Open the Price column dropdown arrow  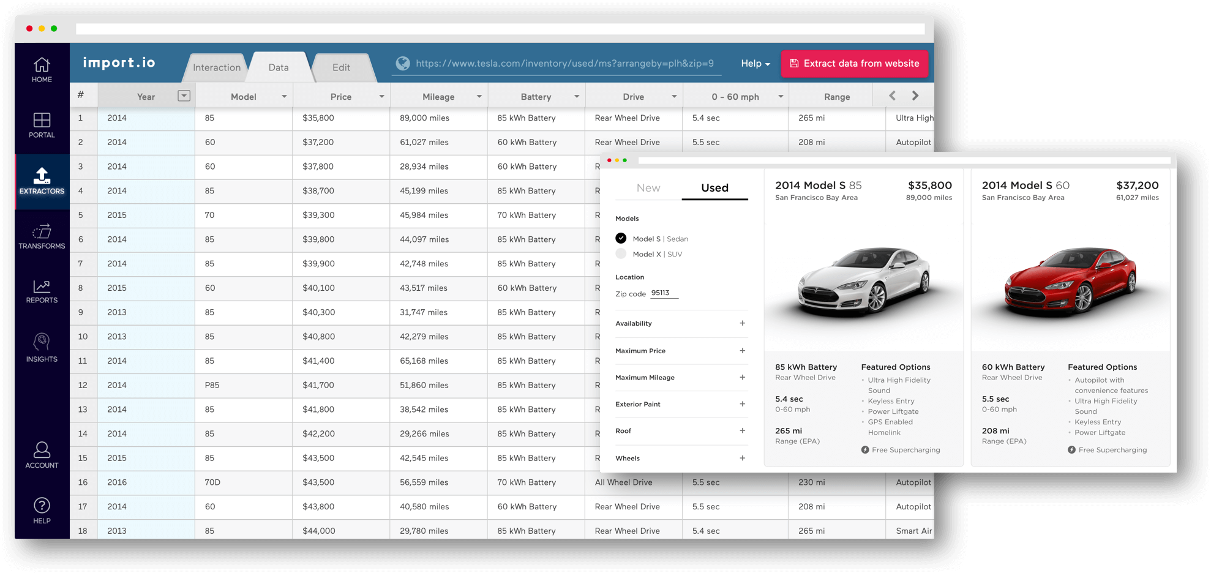coord(381,97)
